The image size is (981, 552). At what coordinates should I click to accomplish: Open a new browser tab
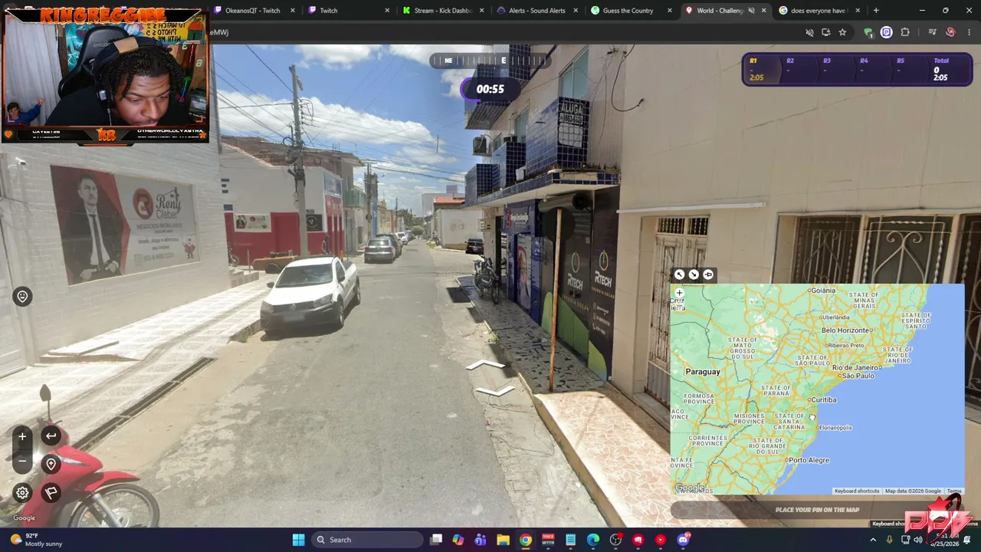click(876, 11)
